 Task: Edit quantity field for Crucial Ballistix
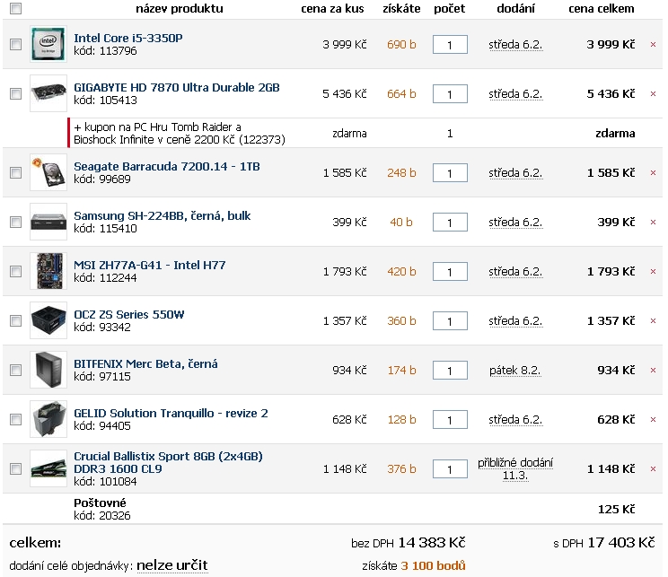point(450,469)
